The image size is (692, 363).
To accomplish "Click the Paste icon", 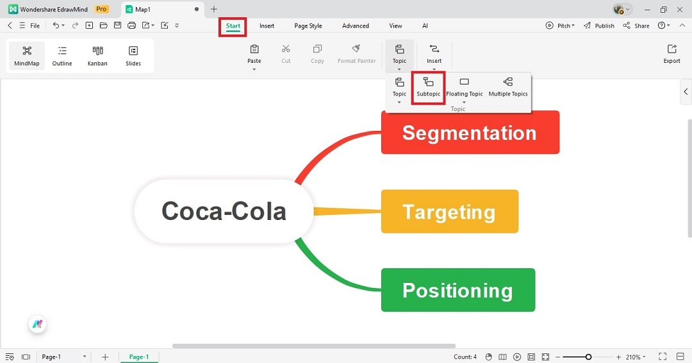I will click(x=254, y=49).
